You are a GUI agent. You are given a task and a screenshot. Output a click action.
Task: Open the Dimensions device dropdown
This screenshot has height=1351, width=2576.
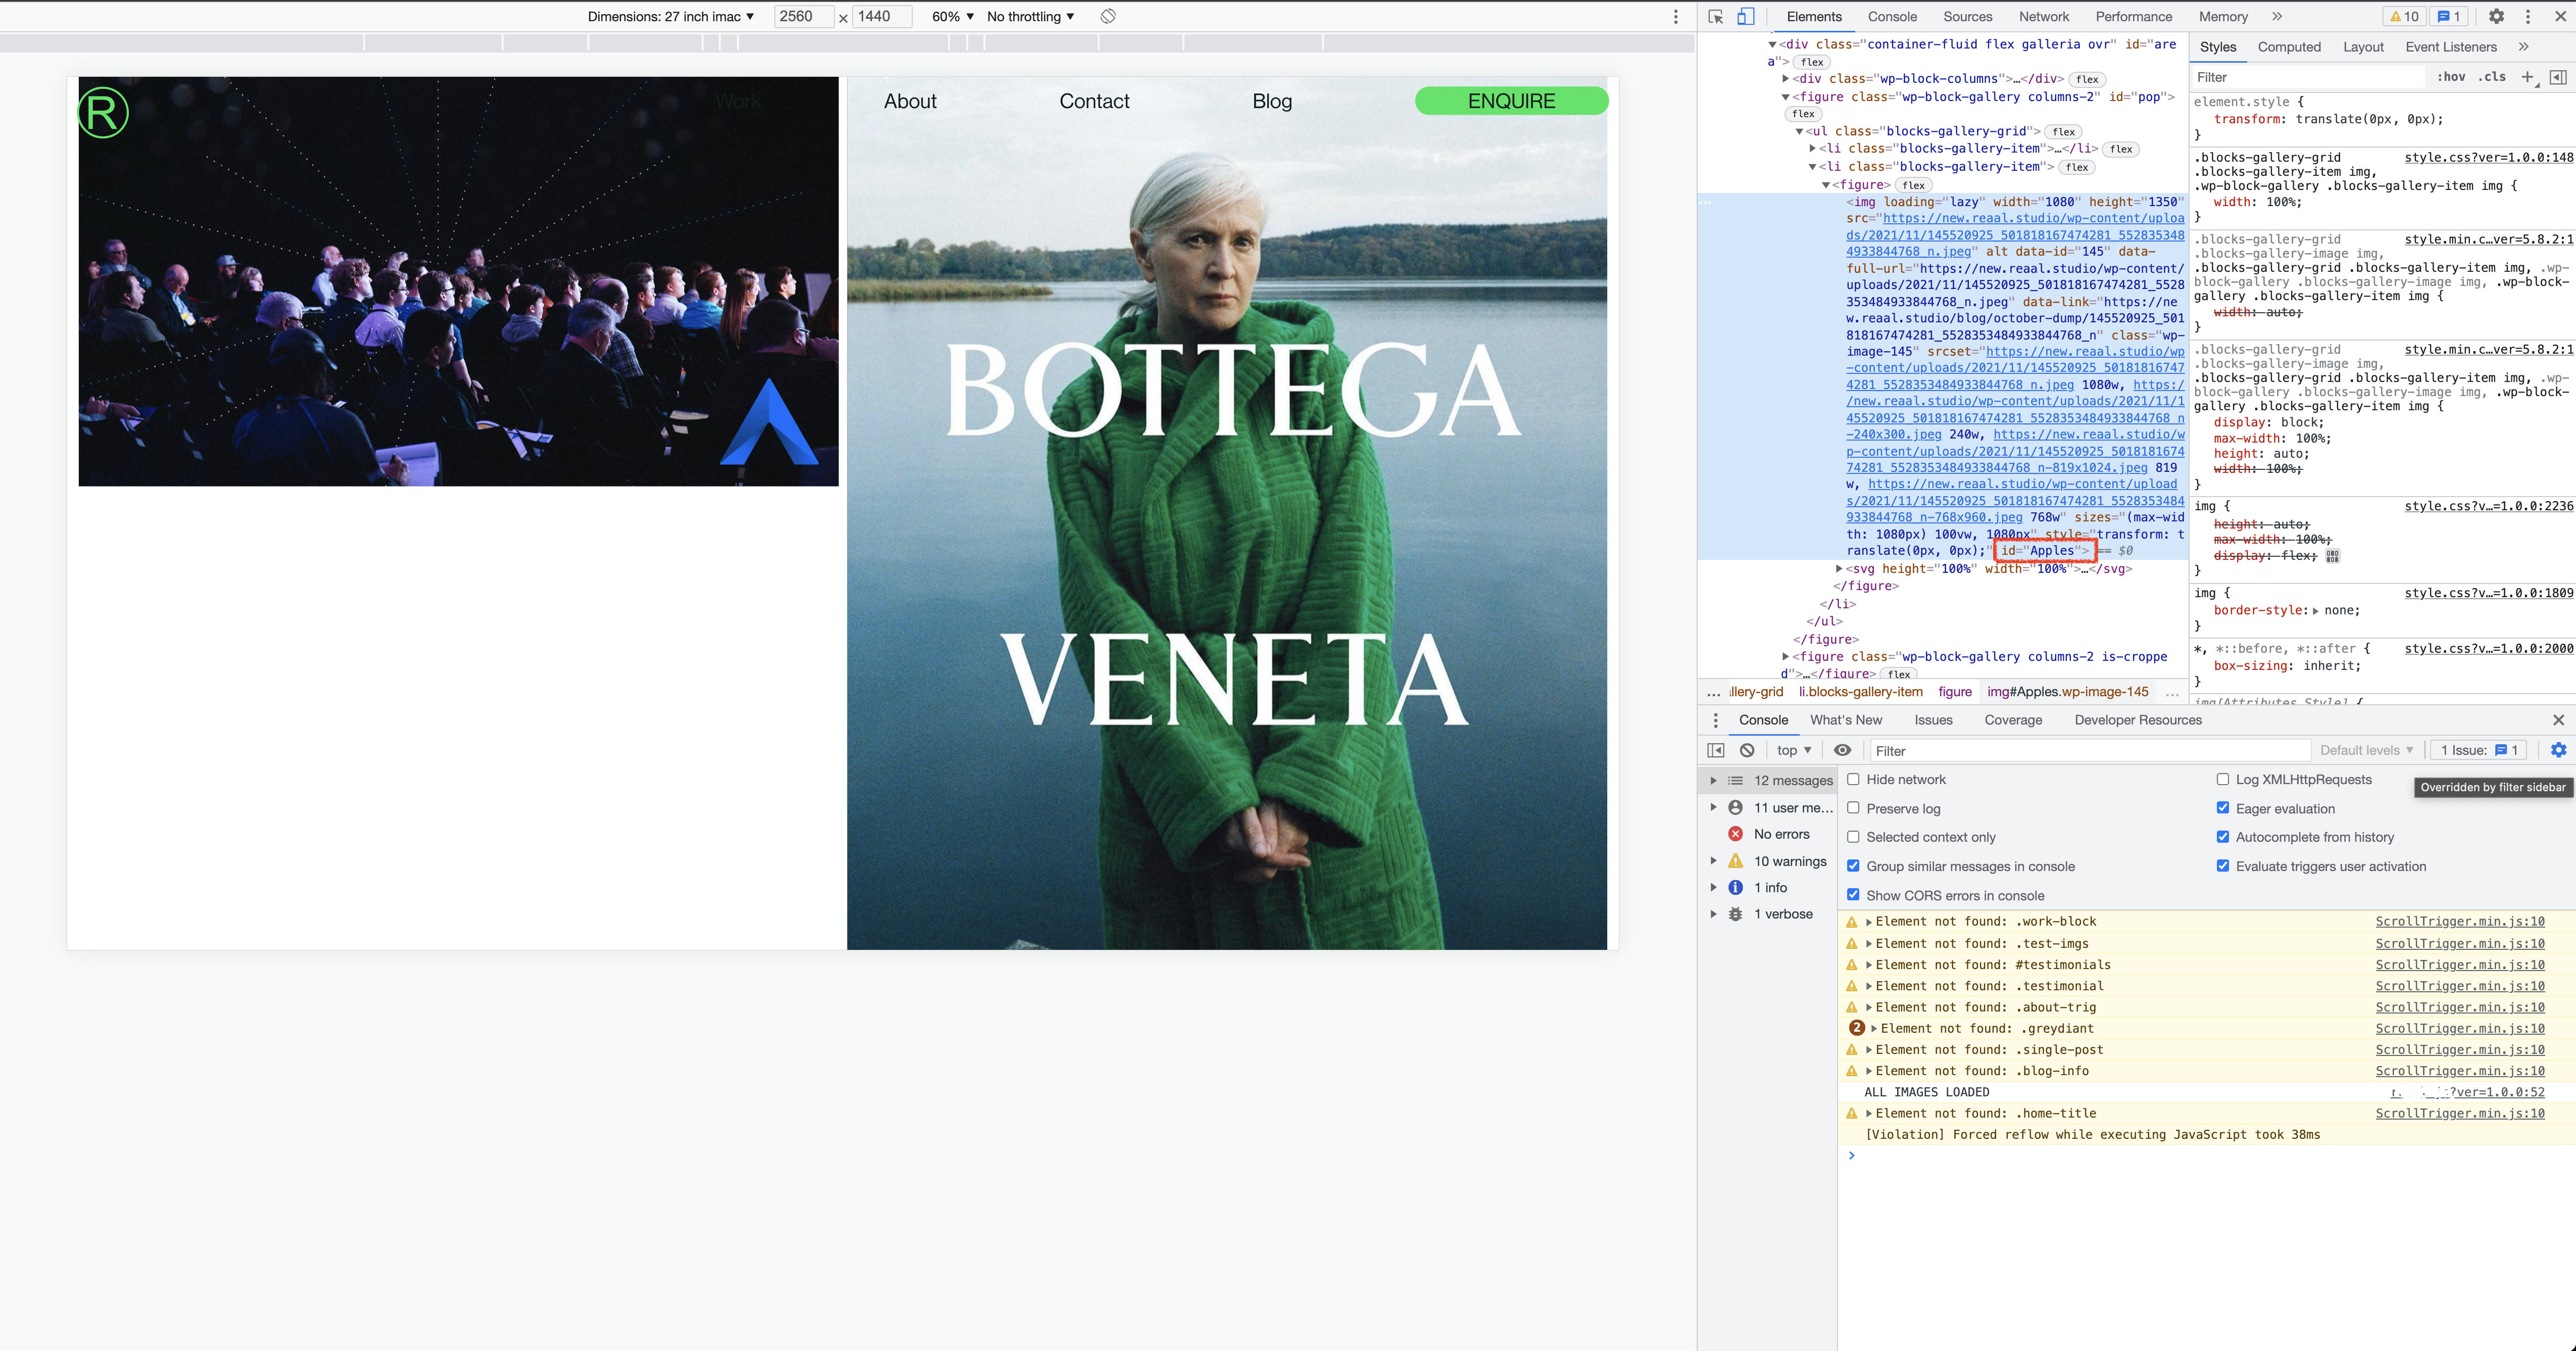[x=670, y=17]
